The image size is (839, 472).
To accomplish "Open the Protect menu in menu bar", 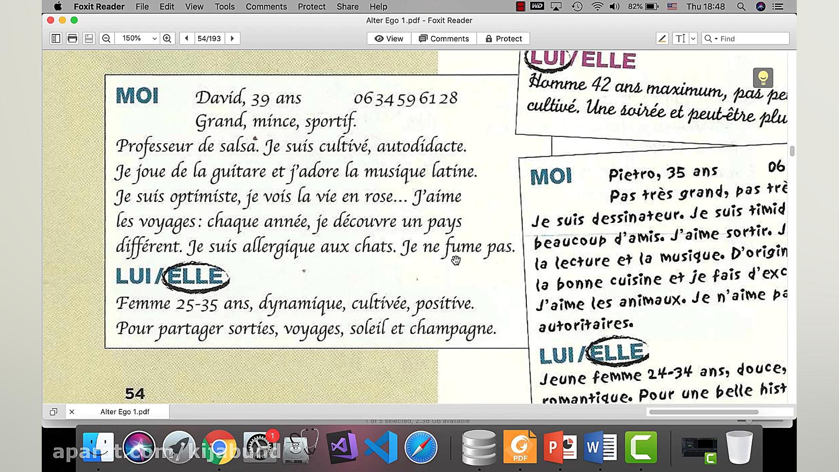I will 312,6.
